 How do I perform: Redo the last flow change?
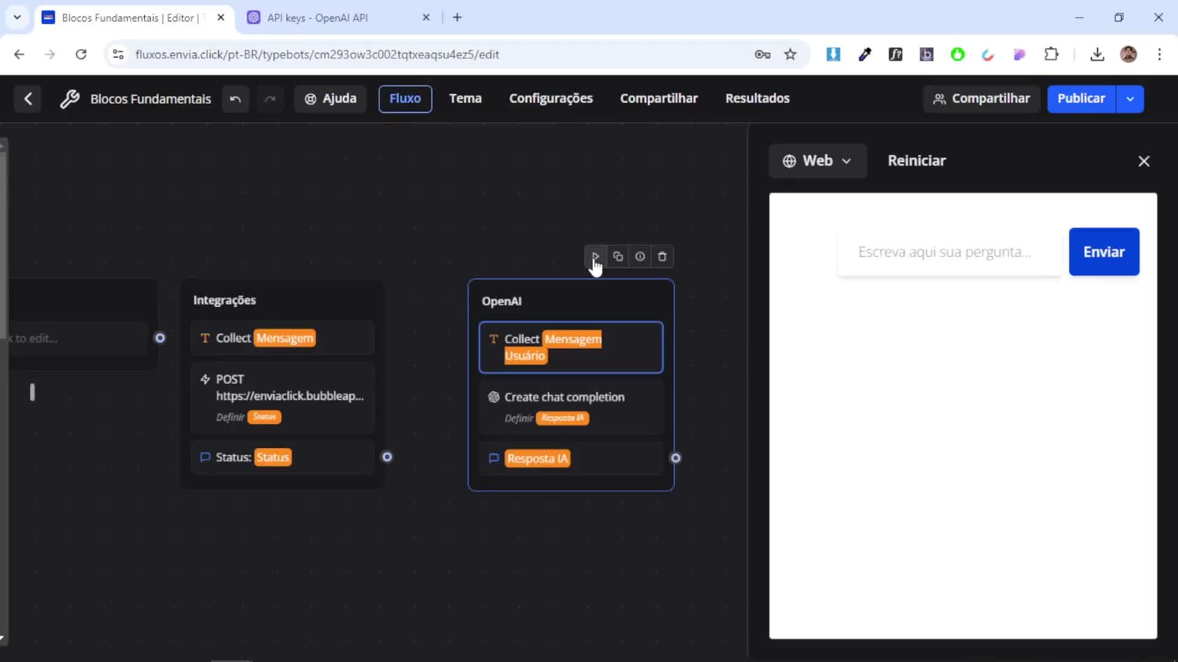click(271, 99)
